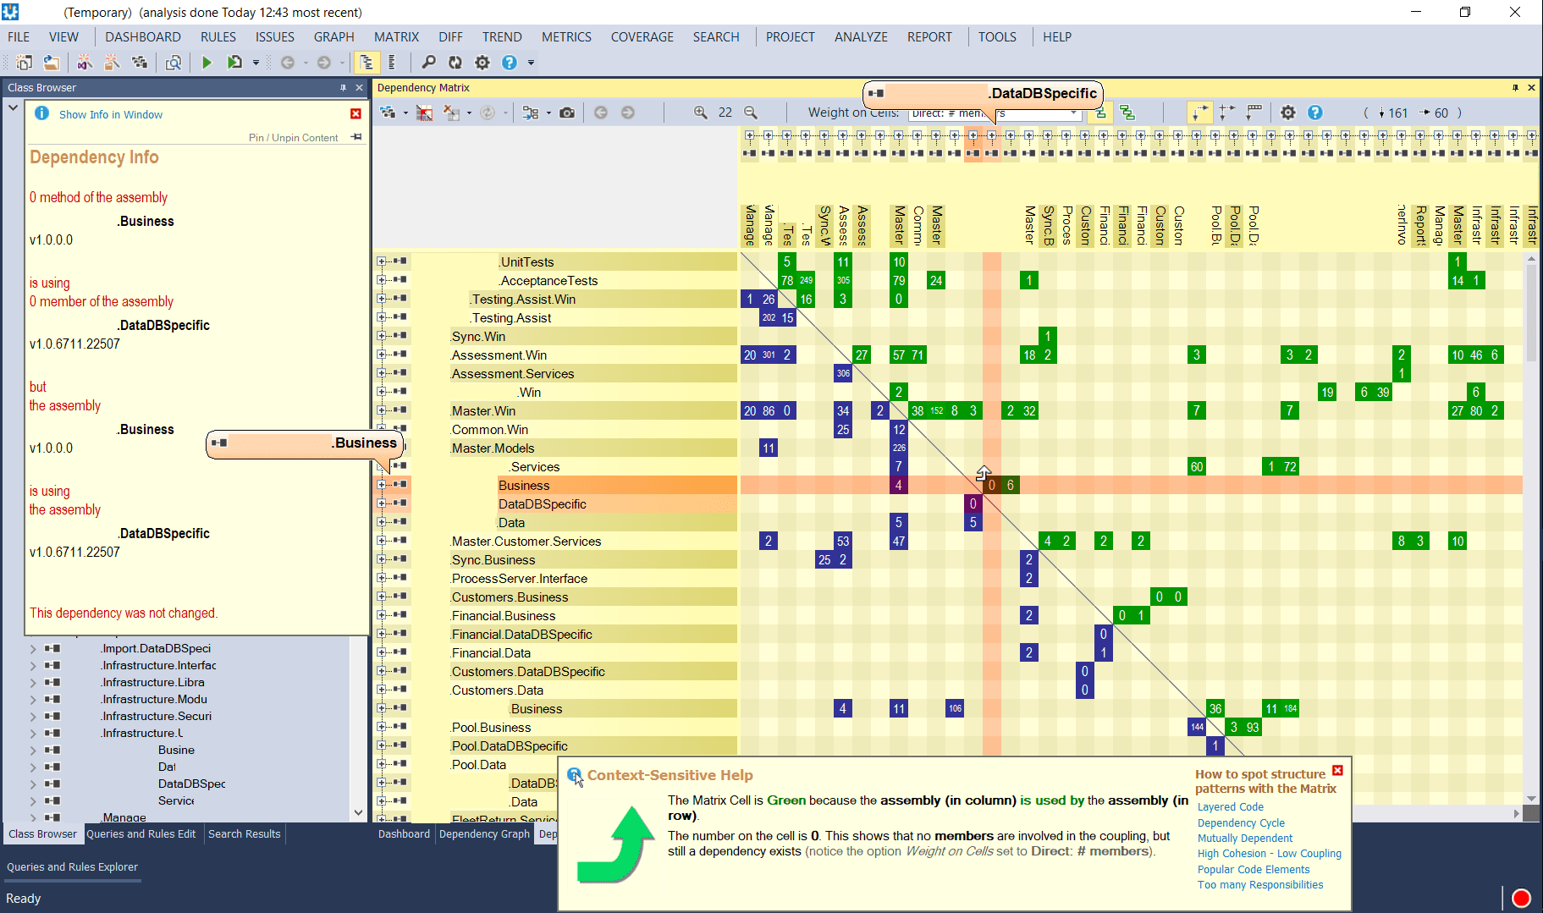The width and height of the screenshot is (1543, 913).
Task: Switch to the Search Results tab
Action: click(244, 834)
